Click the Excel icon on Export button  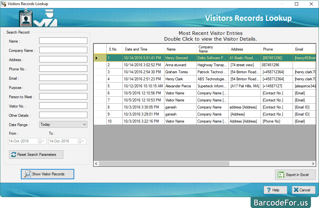pyautogui.click(x=280, y=175)
